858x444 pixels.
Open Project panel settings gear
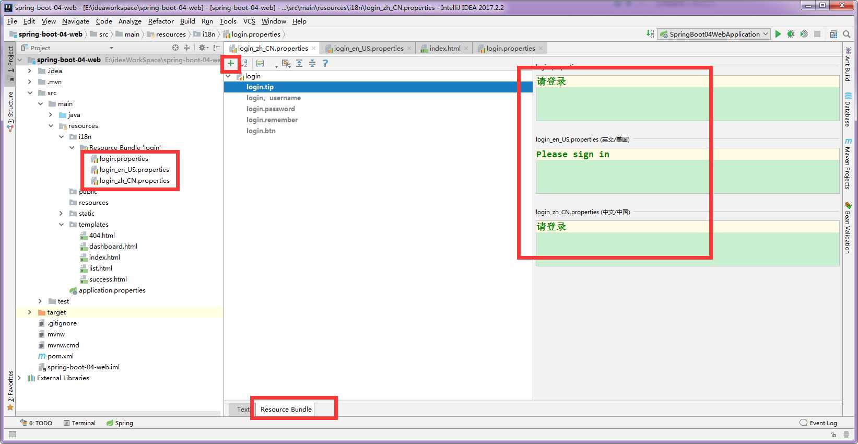tap(203, 48)
